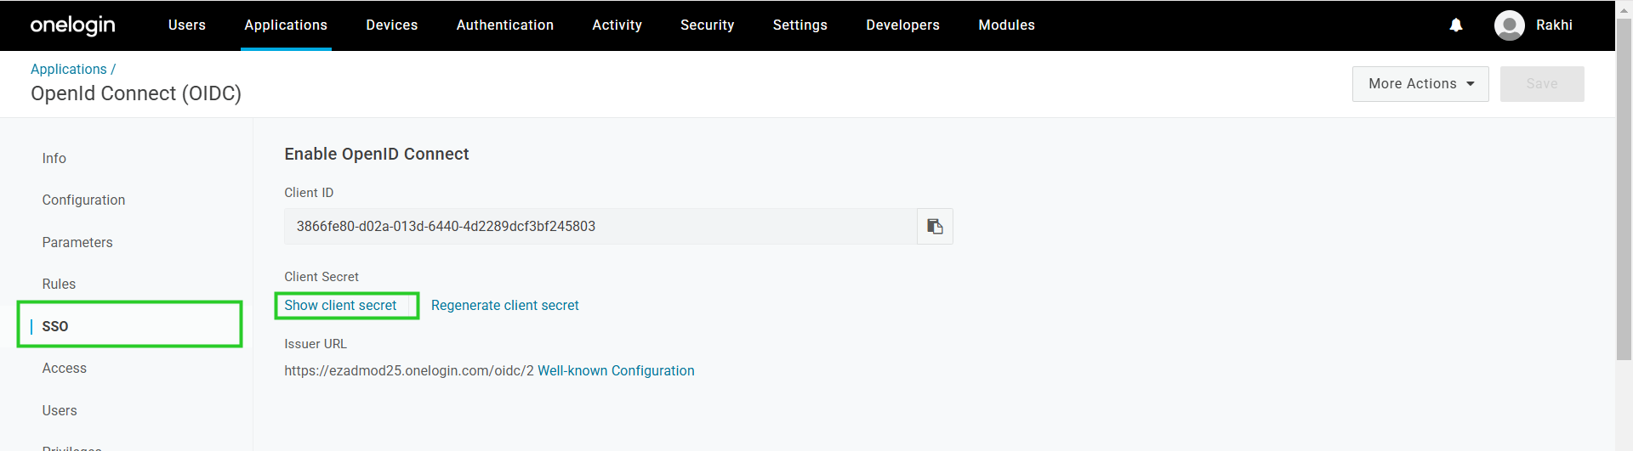Select the Info sidebar tab

pos(54,158)
